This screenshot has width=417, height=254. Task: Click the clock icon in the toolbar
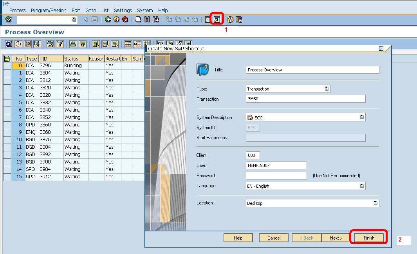point(18,44)
